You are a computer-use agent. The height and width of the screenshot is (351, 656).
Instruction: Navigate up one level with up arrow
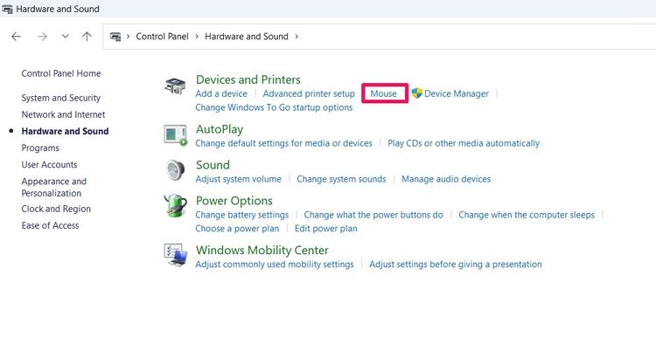87,37
